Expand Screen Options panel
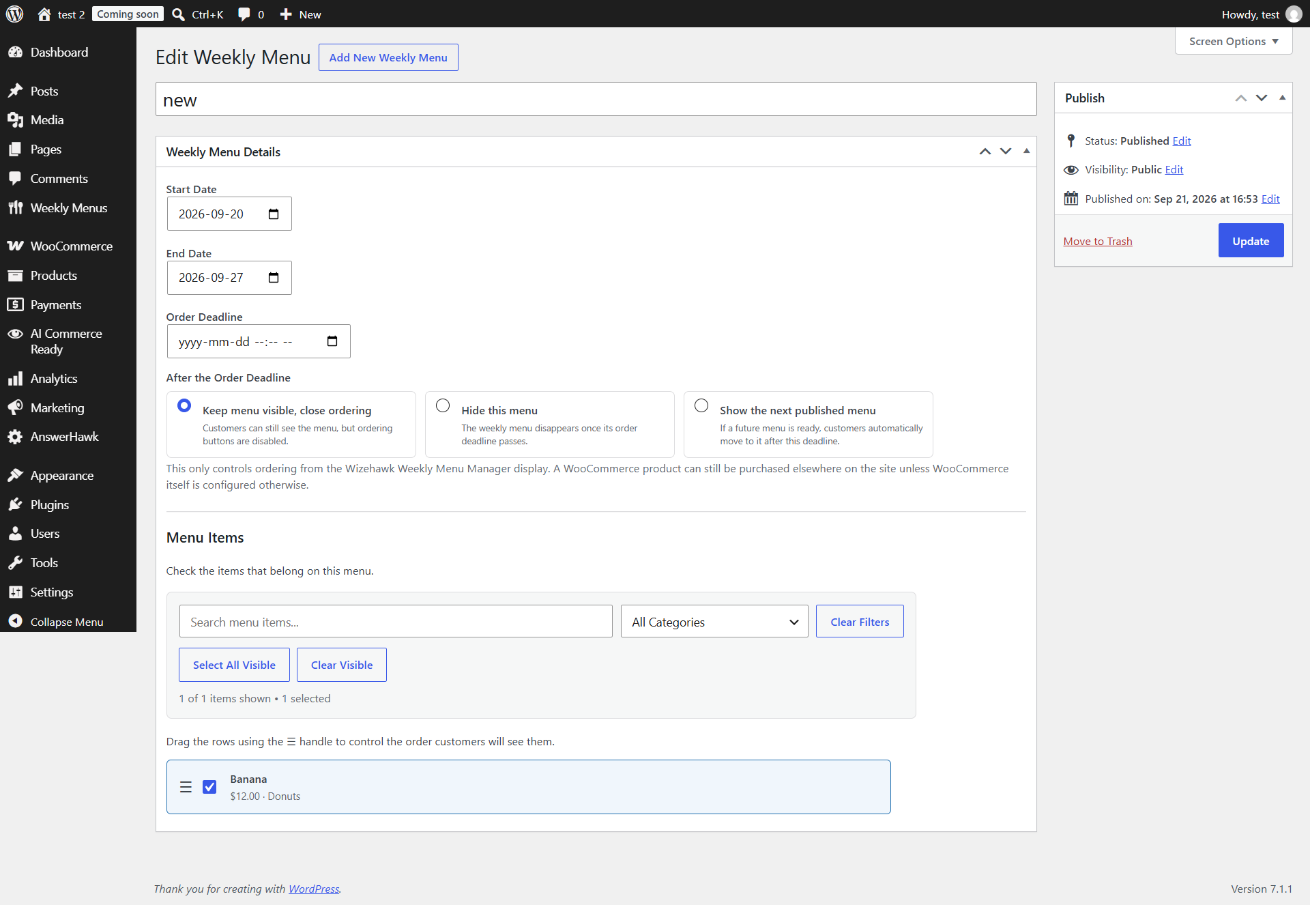This screenshot has height=905, width=1310. pos(1234,42)
